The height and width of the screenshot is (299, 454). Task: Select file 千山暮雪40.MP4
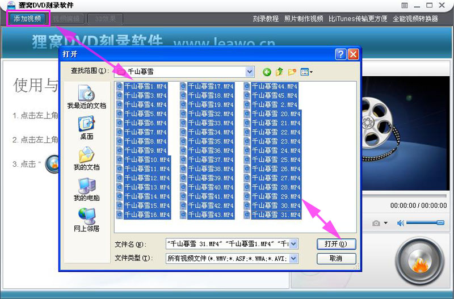pos(211,187)
